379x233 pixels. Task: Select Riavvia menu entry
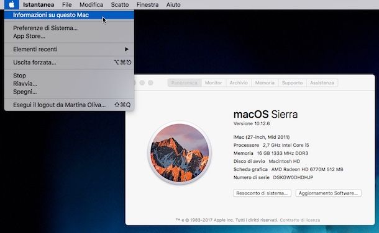click(69, 84)
